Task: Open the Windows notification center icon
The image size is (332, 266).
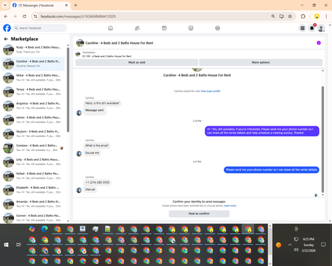Action: coord(323,245)
